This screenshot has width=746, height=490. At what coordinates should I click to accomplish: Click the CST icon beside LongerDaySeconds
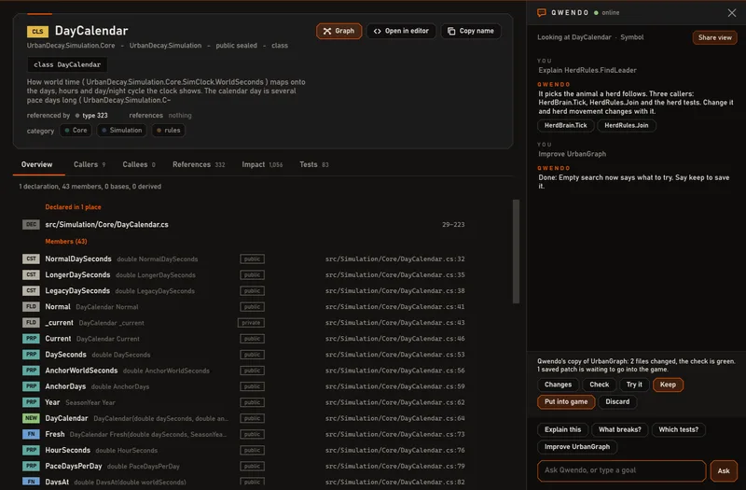click(31, 274)
